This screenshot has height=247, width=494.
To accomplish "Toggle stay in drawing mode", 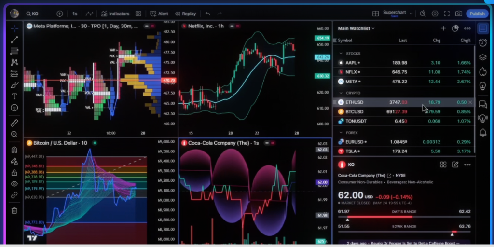I will click(x=14, y=161).
